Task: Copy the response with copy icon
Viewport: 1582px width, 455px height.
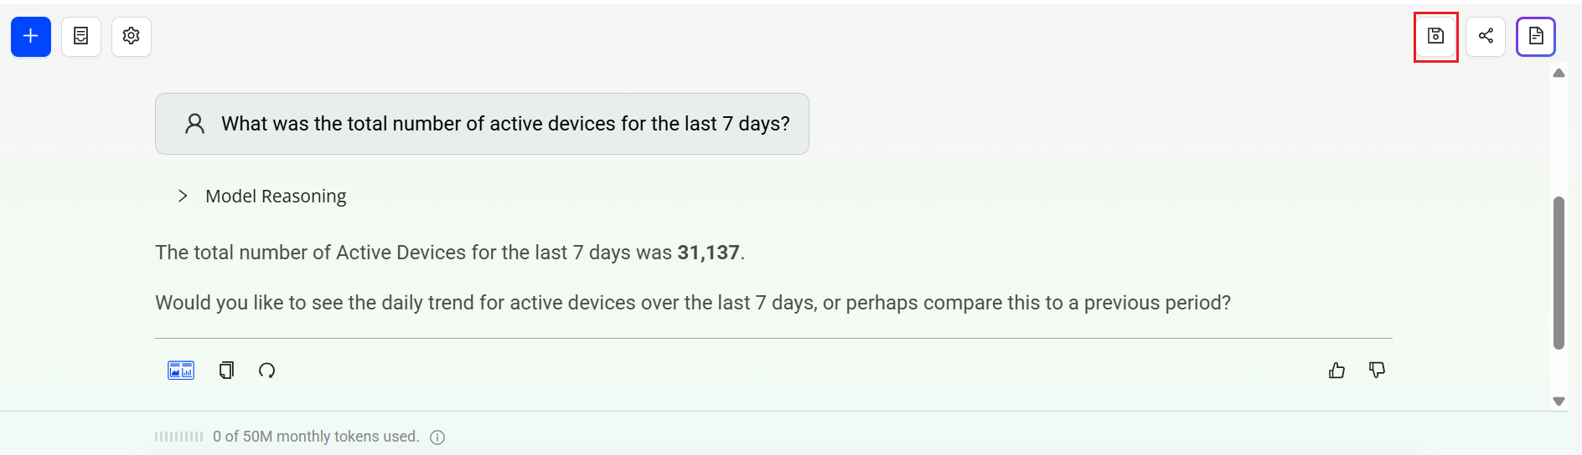Action: click(x=226, y=370)
